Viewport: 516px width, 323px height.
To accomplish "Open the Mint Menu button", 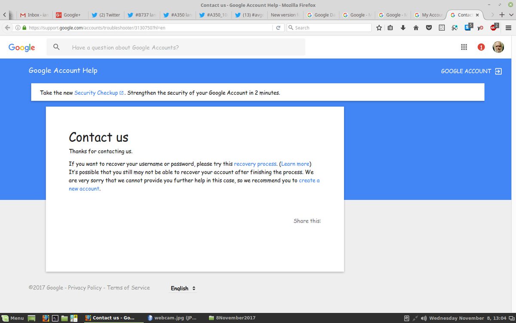I will (x=13, y=318).
